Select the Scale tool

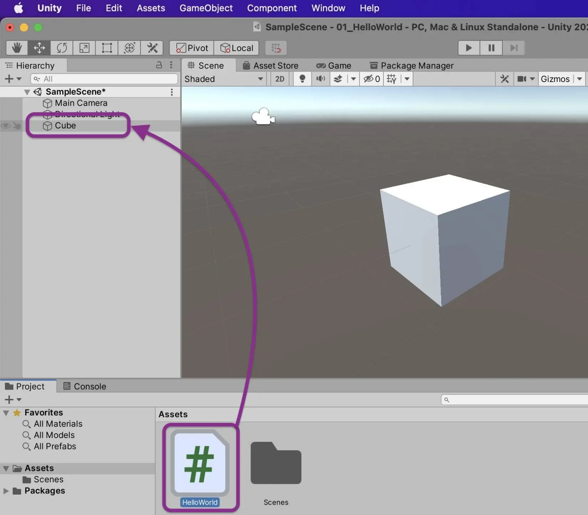84,48
